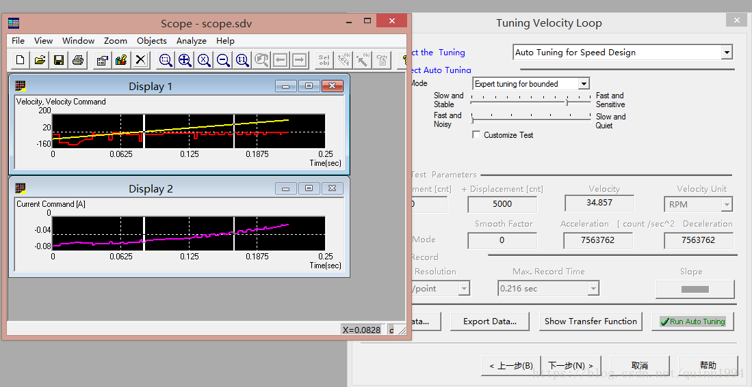Click the X=0.0828 status bar readout
The image size is (752, 387).
(361, 330)
